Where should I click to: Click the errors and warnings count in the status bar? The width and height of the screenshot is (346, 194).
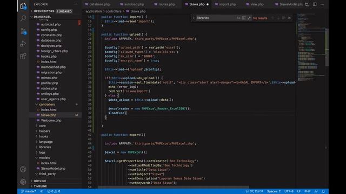[x=54, y=191]
